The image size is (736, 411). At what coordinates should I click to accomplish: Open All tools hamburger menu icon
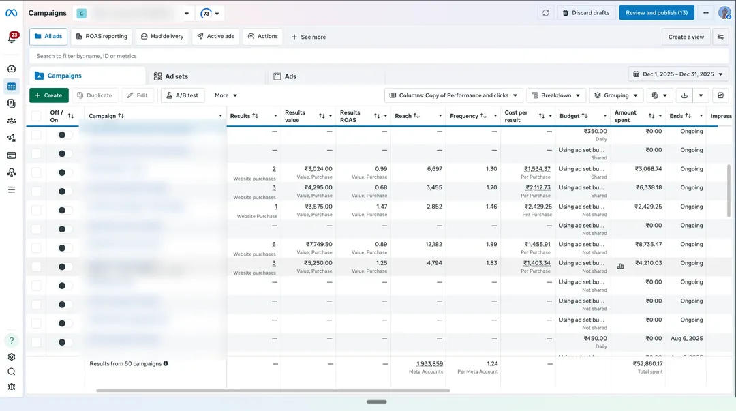(12, 189)
